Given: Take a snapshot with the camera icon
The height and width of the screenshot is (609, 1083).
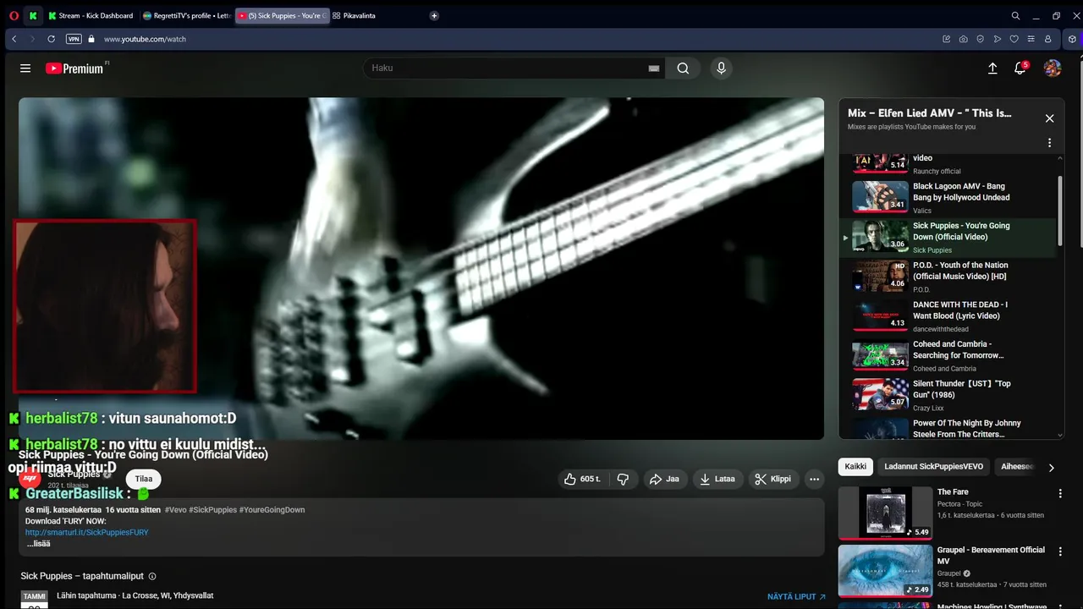Looking at the screenshot, I should pyautogui.click(x=963, y=39).
